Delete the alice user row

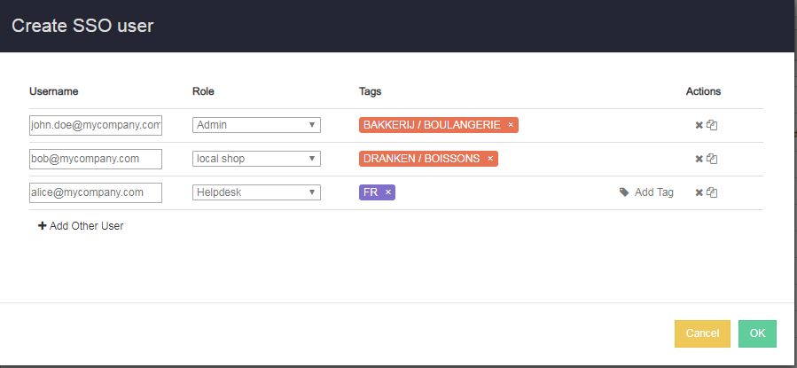pyautogui.click(x=699, y=192)
